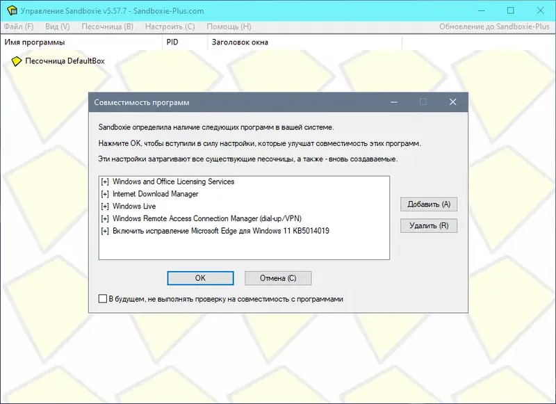Expand [+] Microsoft Edge KB5014019 fix entry
This screenshot has height=404, width=556.
click(105, 231)
